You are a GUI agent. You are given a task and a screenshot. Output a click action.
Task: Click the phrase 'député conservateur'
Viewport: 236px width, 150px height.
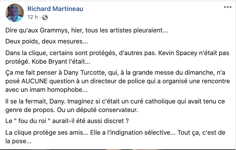click(107, 110)
